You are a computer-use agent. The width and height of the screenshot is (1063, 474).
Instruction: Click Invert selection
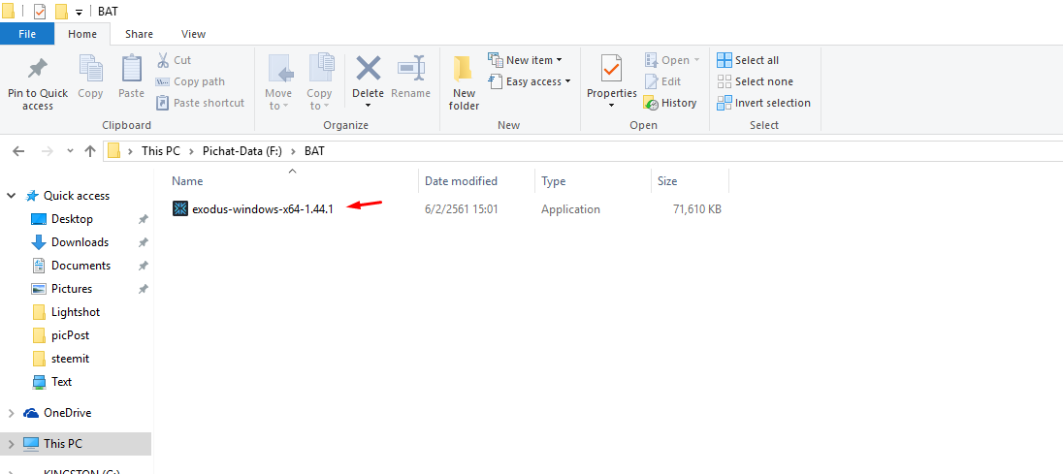coord(763,103)
